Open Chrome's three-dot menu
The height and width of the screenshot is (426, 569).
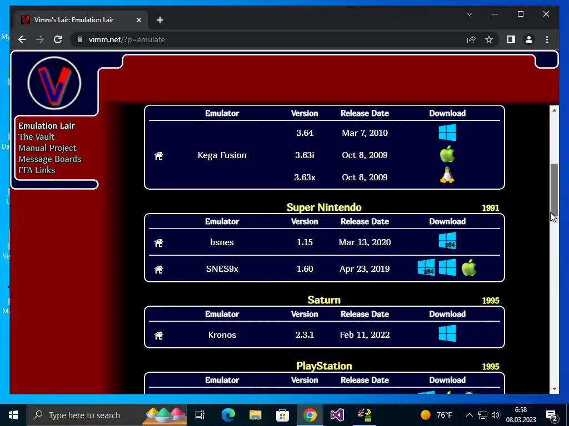coord(547,39)
